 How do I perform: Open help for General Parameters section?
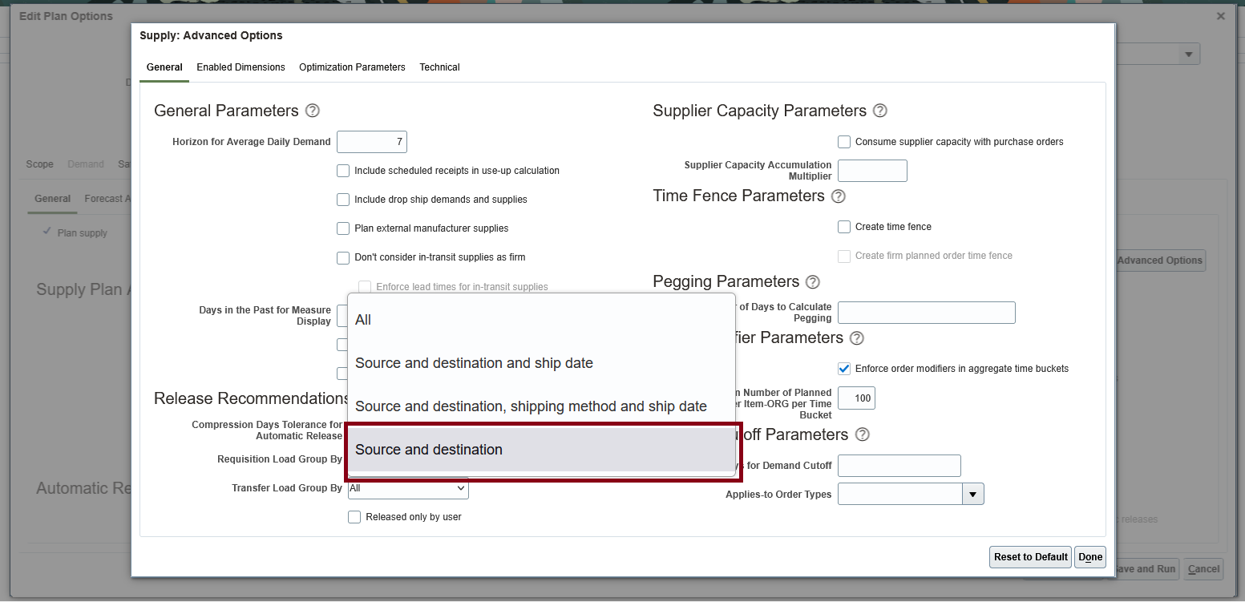coord(312,111)
